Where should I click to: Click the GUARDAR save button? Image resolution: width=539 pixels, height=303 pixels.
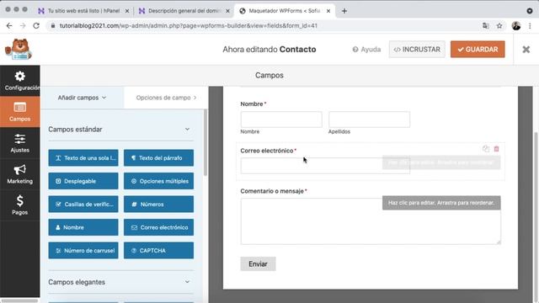coord(478,50)
